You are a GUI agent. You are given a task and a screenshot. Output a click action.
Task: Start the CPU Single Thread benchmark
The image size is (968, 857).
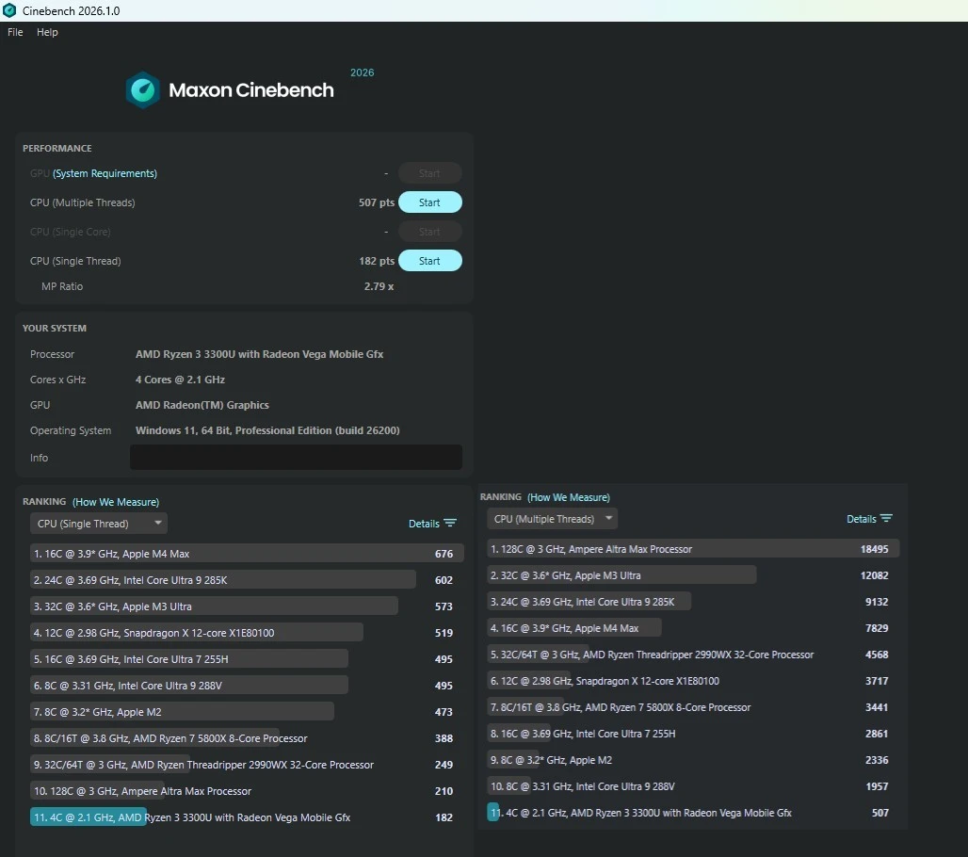pos(429,261)
